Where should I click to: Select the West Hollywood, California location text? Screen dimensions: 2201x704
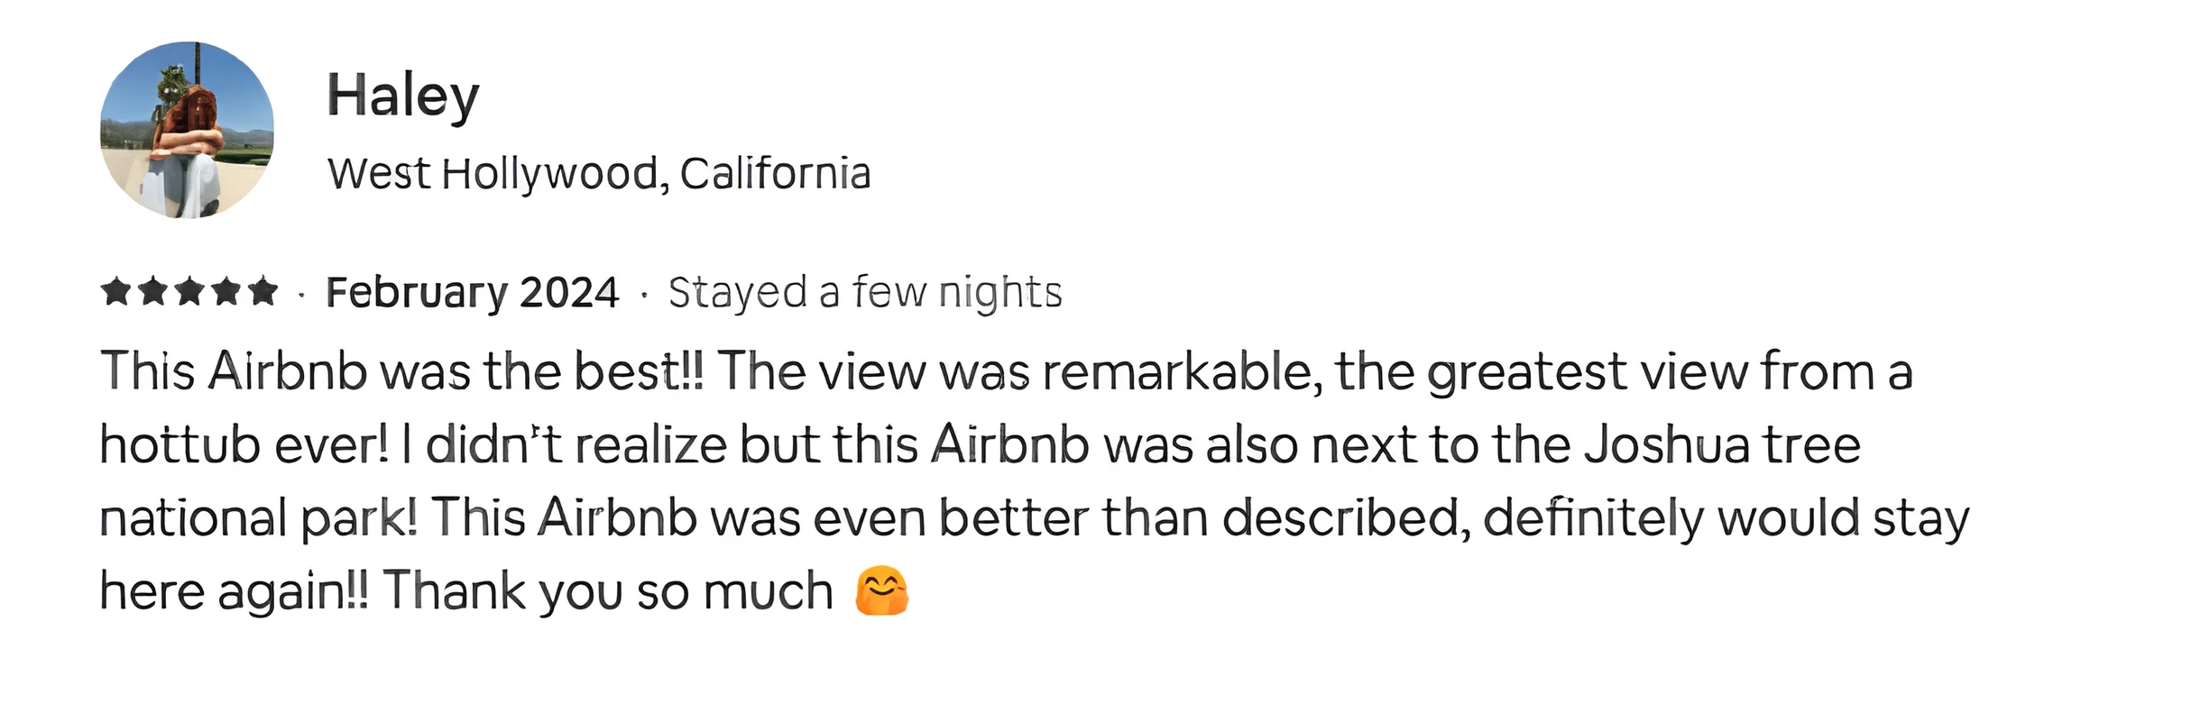tap(599, 173)
